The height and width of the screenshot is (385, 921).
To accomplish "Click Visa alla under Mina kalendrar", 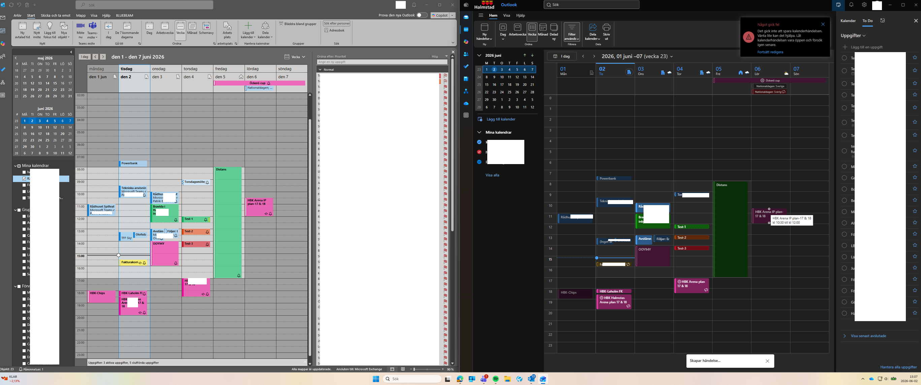I will pos(492,175).
